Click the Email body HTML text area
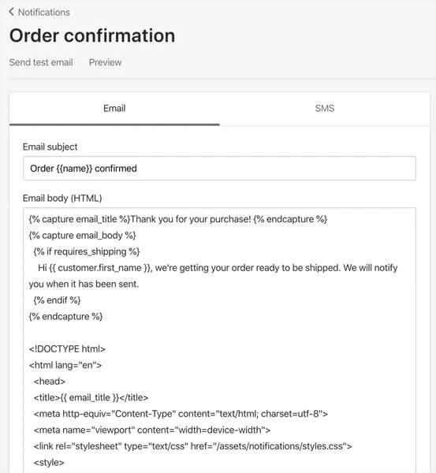 219,341
